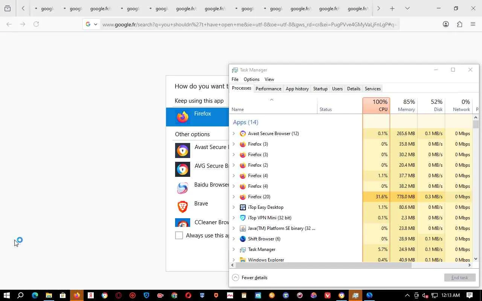Choose the AVG Secure browser icon
The height and width of the screenshot is (301, 482).
(183, 169)
